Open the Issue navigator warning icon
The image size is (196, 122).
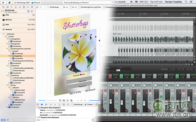[x=16, y=7]
